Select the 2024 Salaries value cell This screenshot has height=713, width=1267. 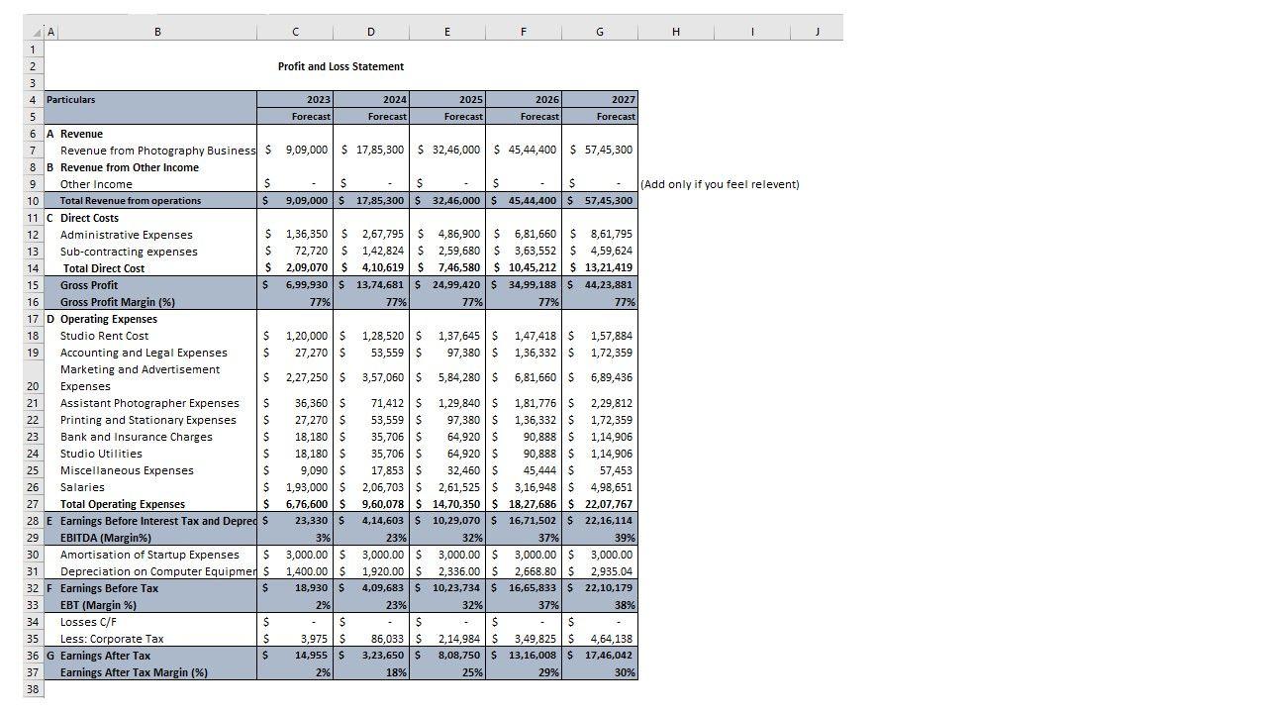(x=371, y=487)
